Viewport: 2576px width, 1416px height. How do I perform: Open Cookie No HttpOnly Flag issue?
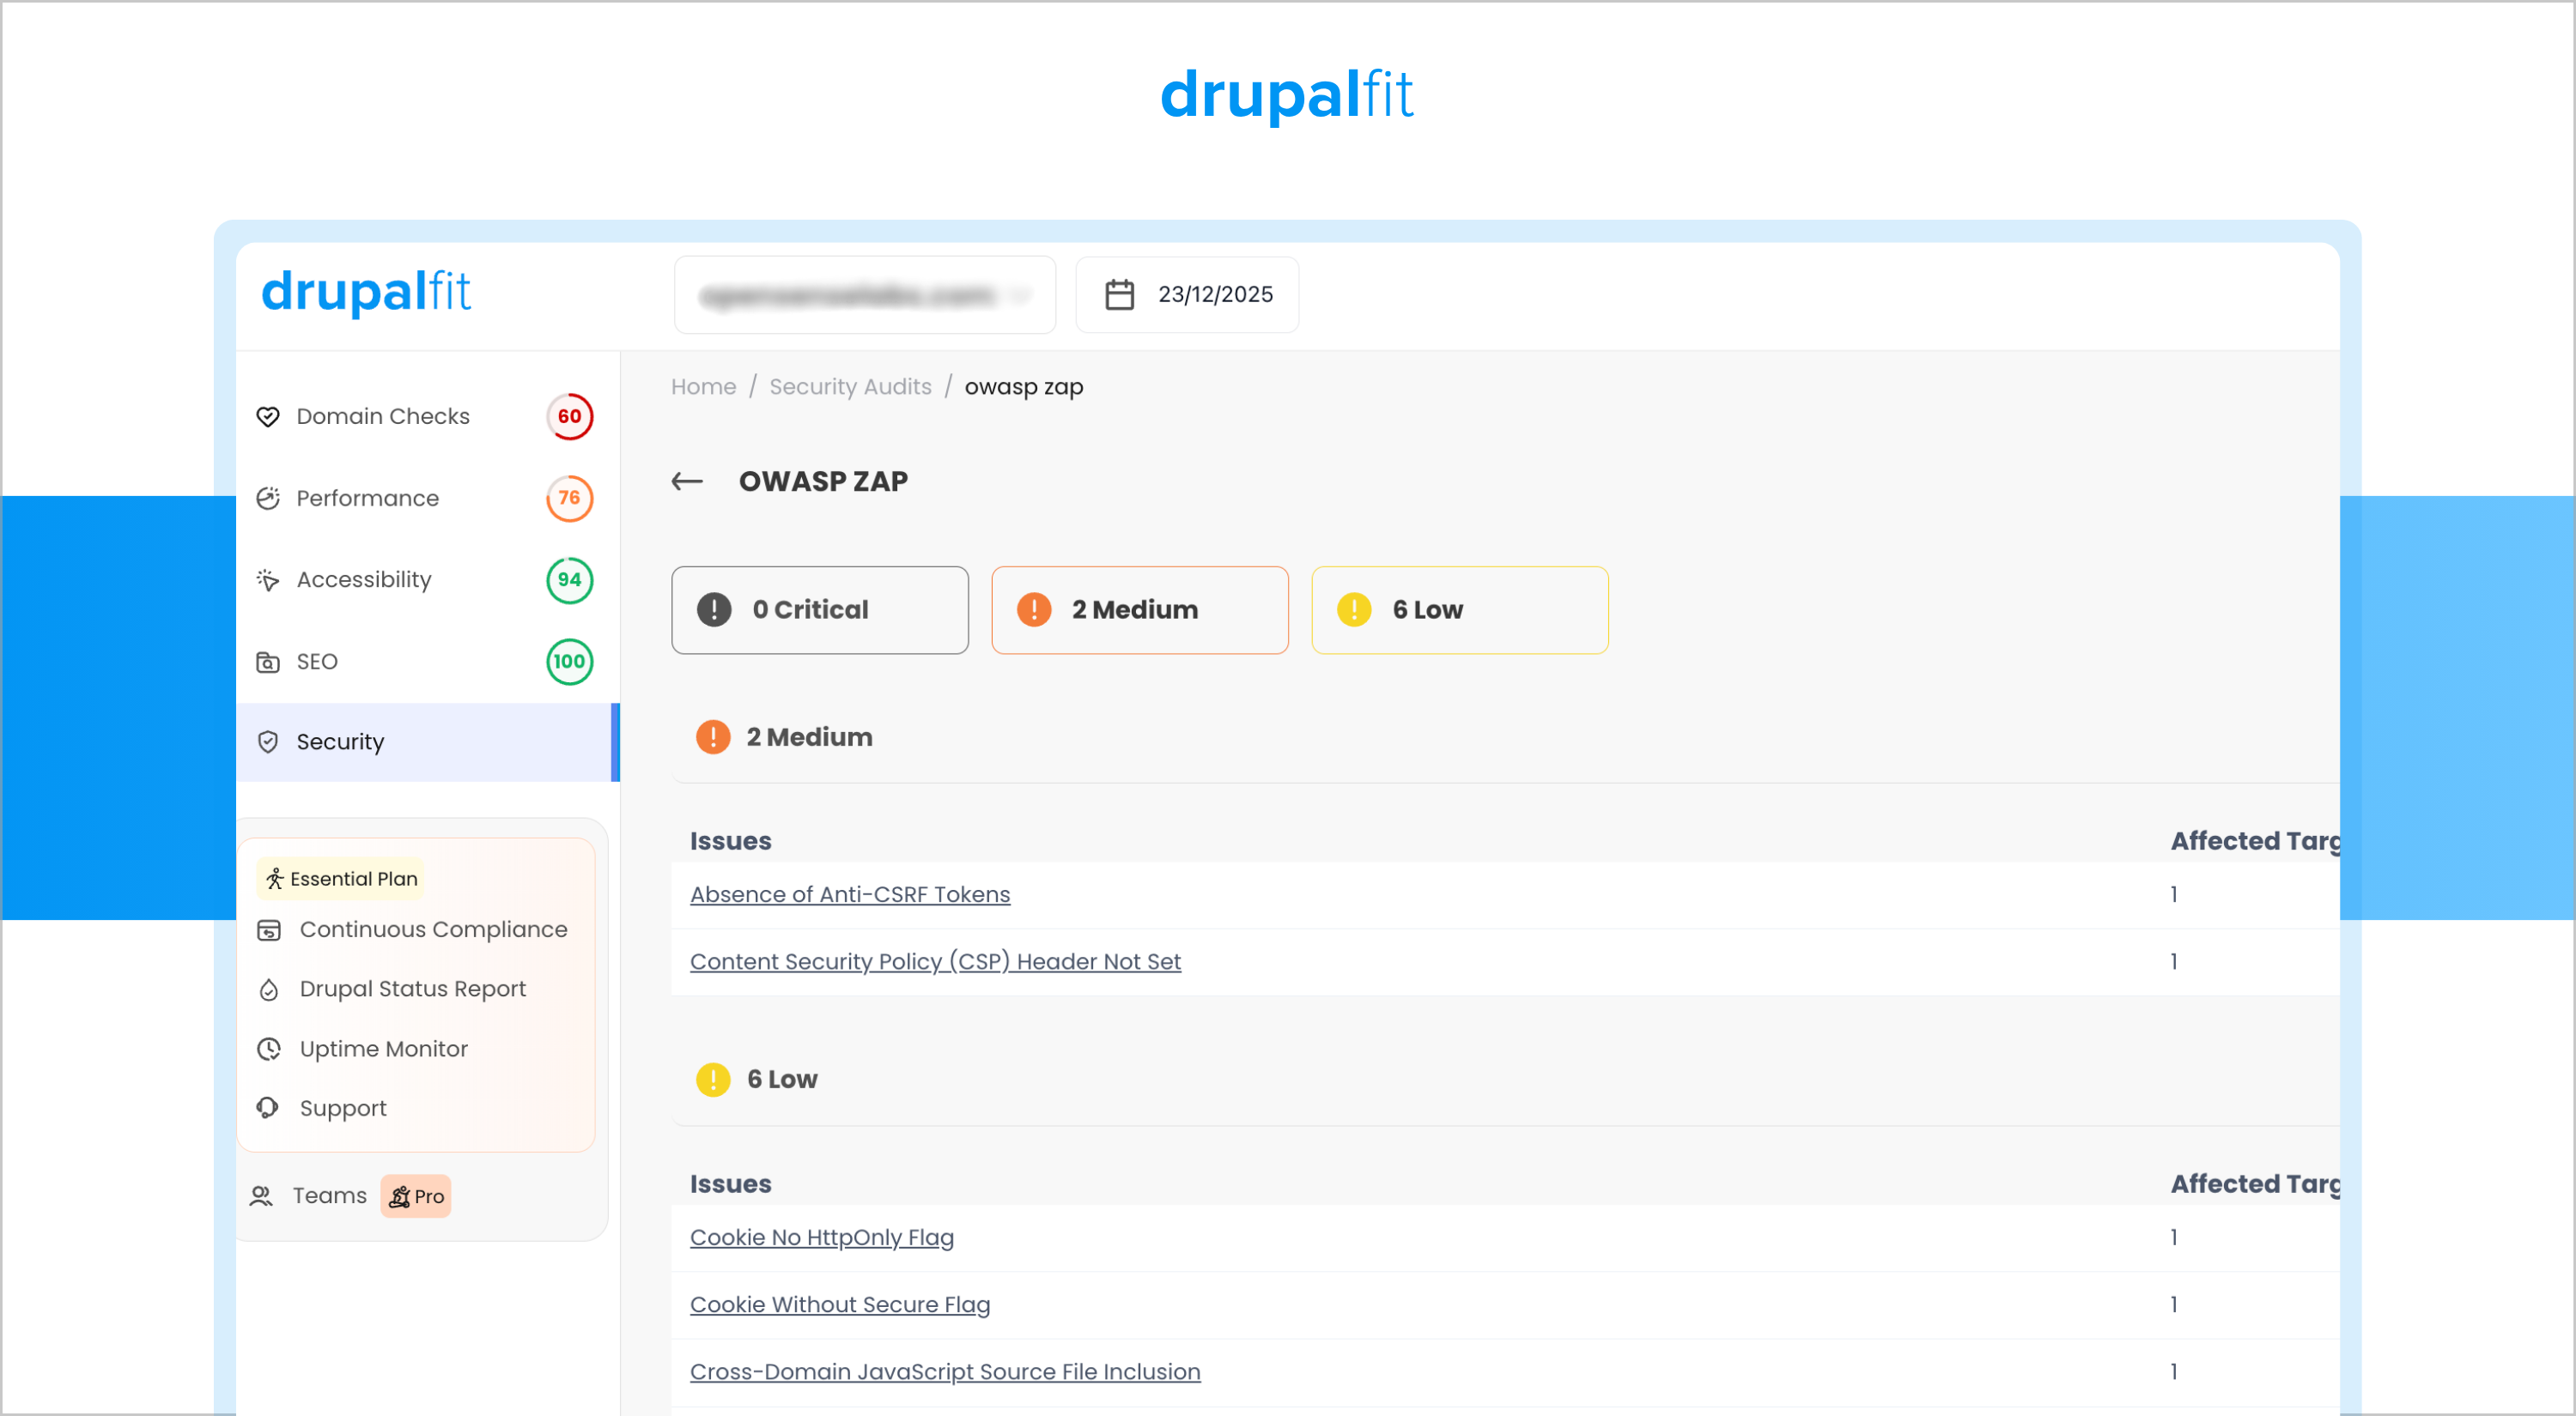pyautogui.click(x=822, y=1238)
